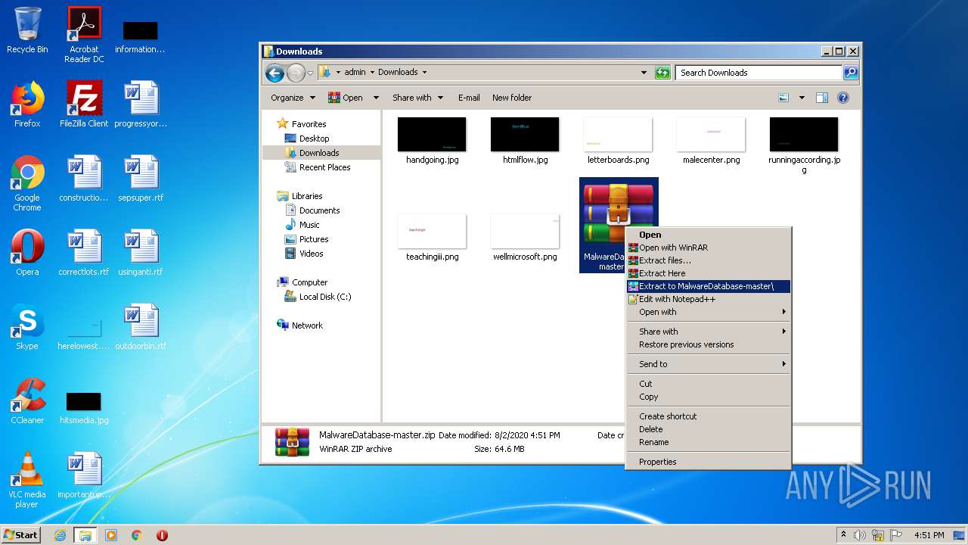Change view using views icon
Viewport: 968px width, 545px height.
coord(783,98)
